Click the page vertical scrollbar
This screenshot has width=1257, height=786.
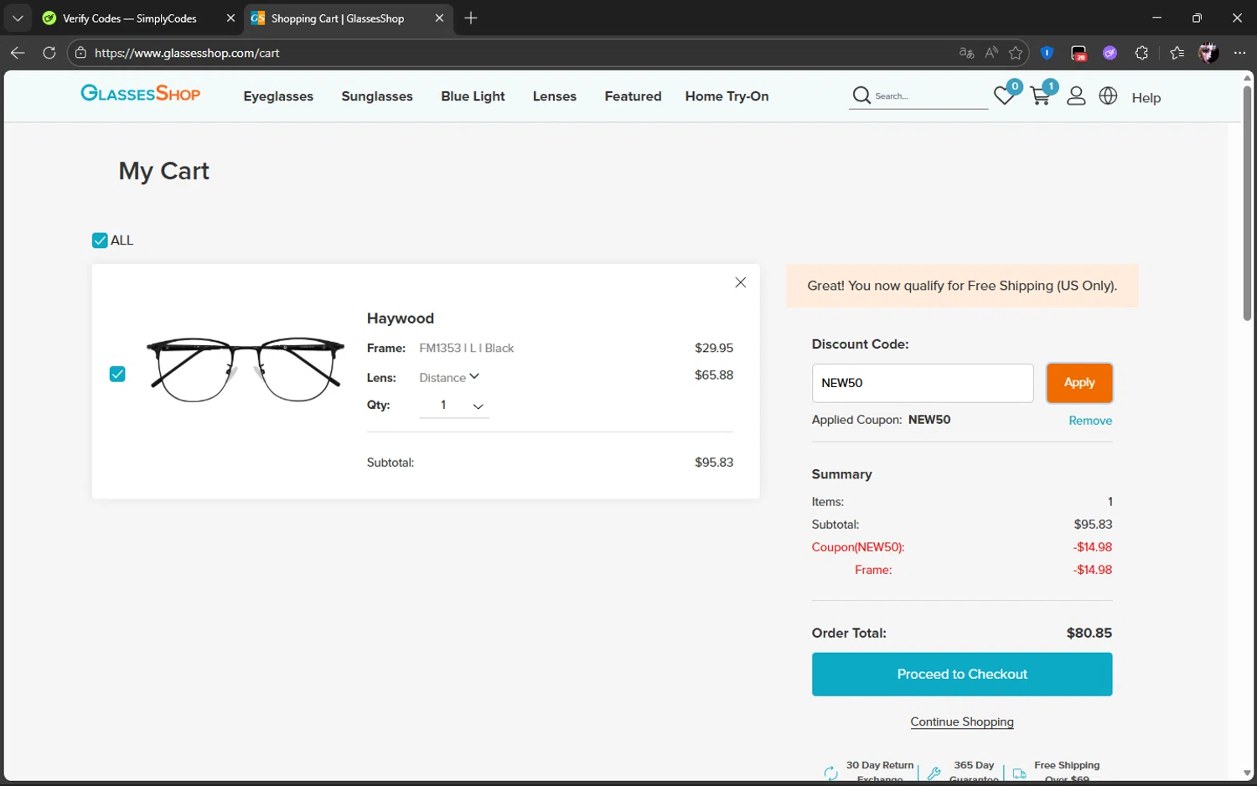[1247, 201]
